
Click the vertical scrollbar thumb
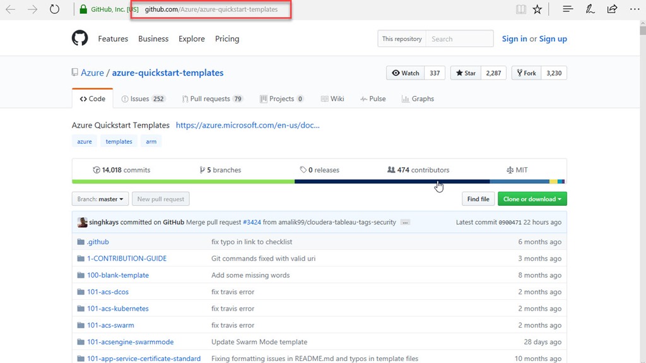pos(643,30)
